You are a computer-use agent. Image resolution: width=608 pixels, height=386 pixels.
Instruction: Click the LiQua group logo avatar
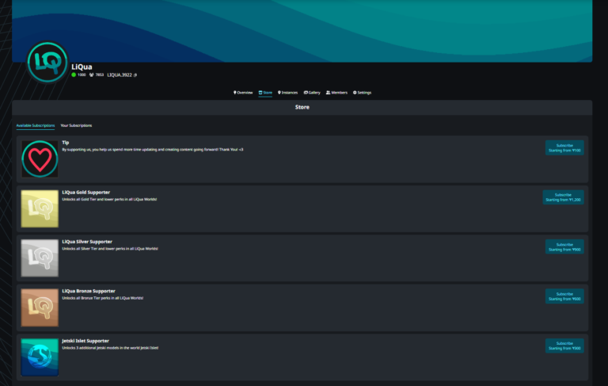click(47, 62)
